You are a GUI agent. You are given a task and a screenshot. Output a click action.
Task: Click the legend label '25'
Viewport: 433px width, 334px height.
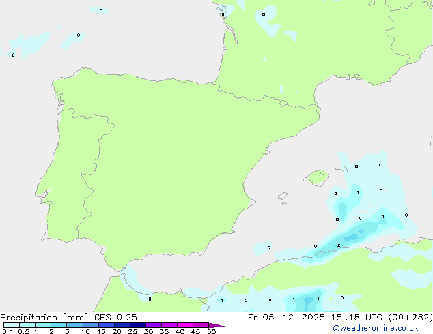(x=132, y=331)
